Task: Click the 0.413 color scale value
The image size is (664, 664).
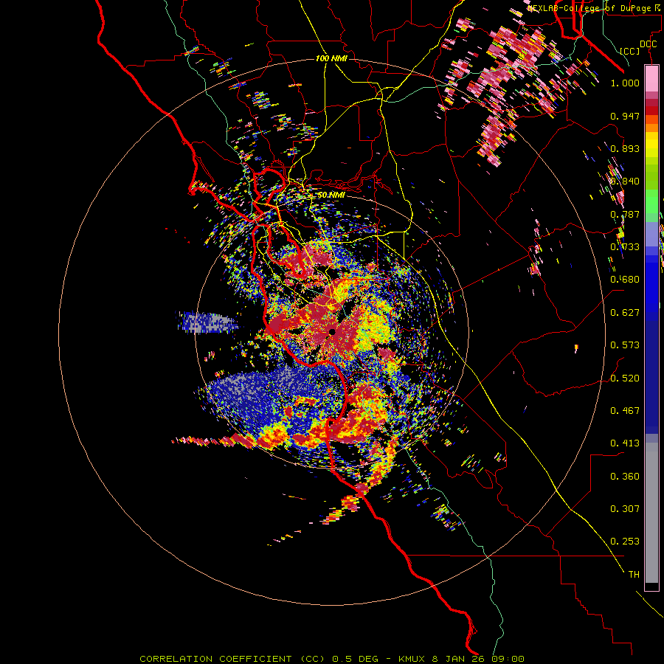Action: pos(625,443)
